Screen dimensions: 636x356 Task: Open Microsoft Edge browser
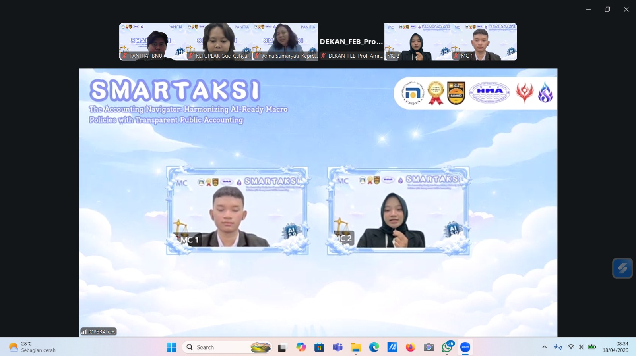point(374,347)
